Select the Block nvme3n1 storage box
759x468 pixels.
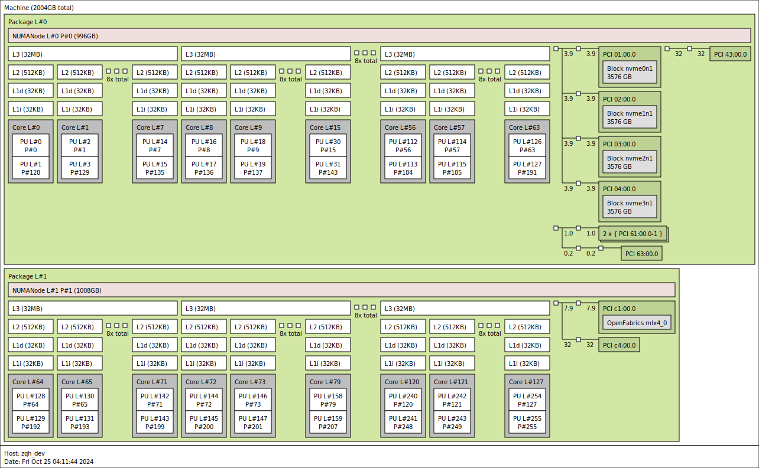pyautogui.click(x=630, y=207)
